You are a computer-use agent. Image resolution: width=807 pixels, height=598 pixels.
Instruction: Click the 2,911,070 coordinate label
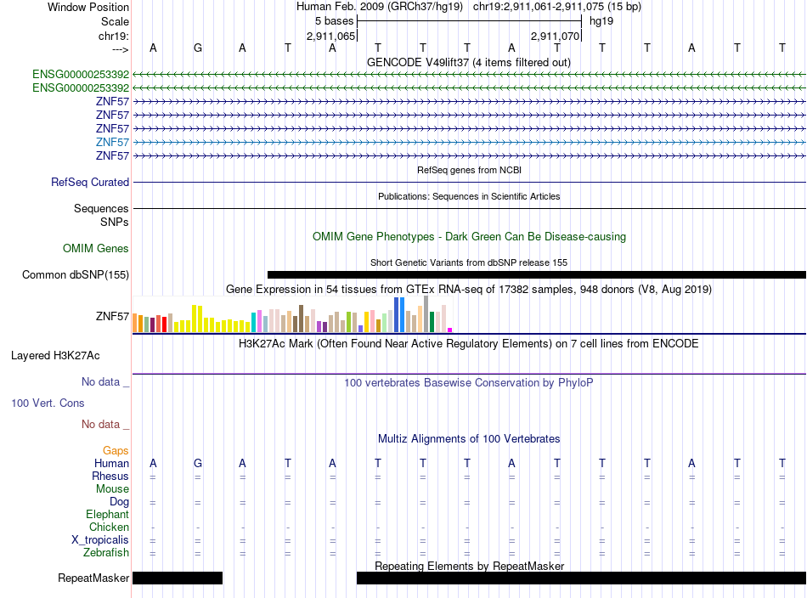tap(556, 36)
